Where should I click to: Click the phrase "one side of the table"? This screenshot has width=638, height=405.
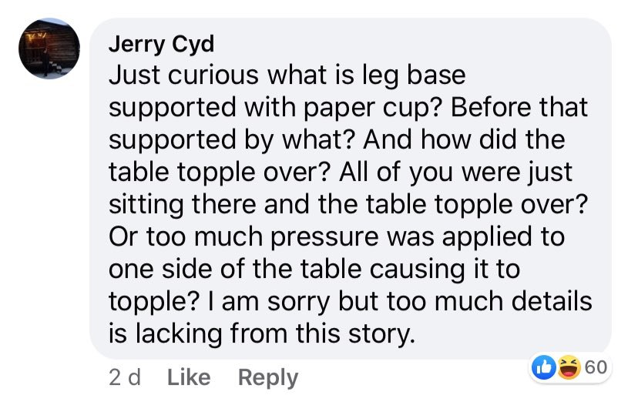click(235, 269)
